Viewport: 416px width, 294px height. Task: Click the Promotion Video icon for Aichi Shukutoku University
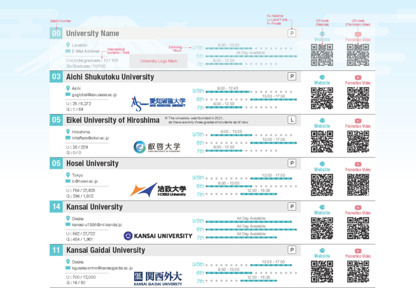(x=358, y=78)
